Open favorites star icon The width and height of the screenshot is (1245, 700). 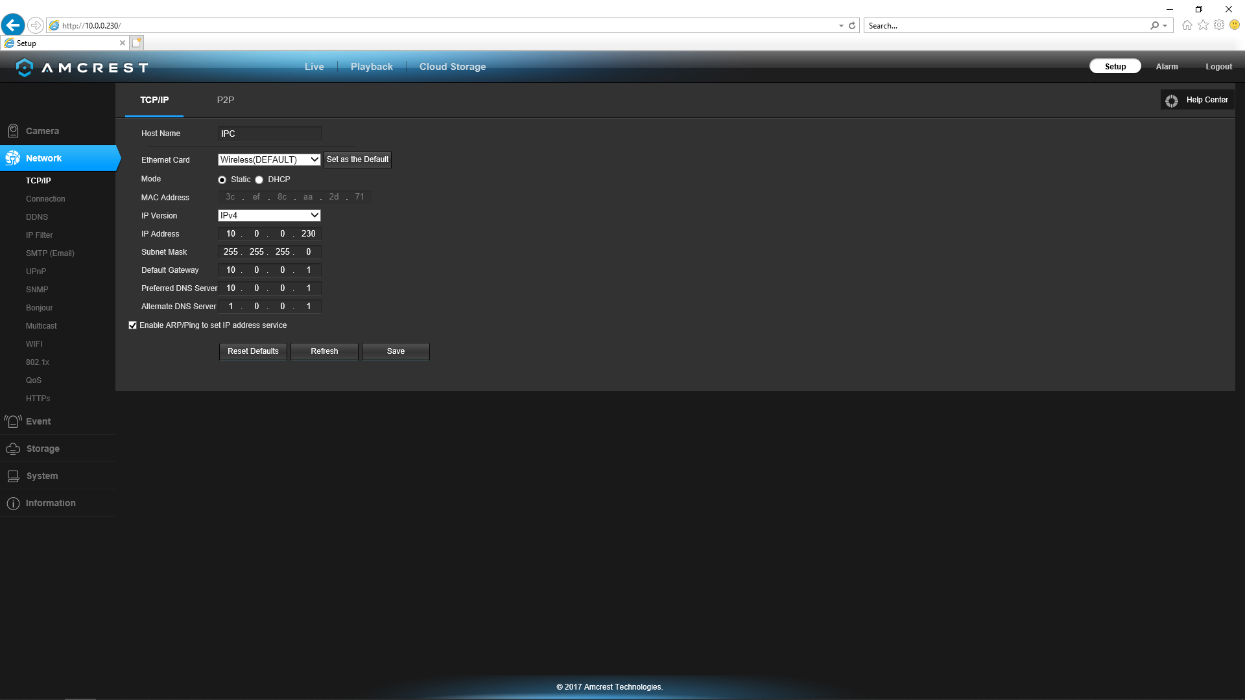pyautogui.click(x=1203, y=25)
